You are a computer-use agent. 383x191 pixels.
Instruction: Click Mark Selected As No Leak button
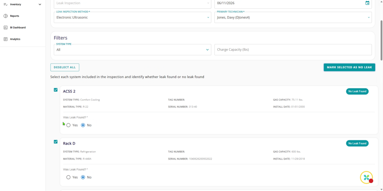349,68
